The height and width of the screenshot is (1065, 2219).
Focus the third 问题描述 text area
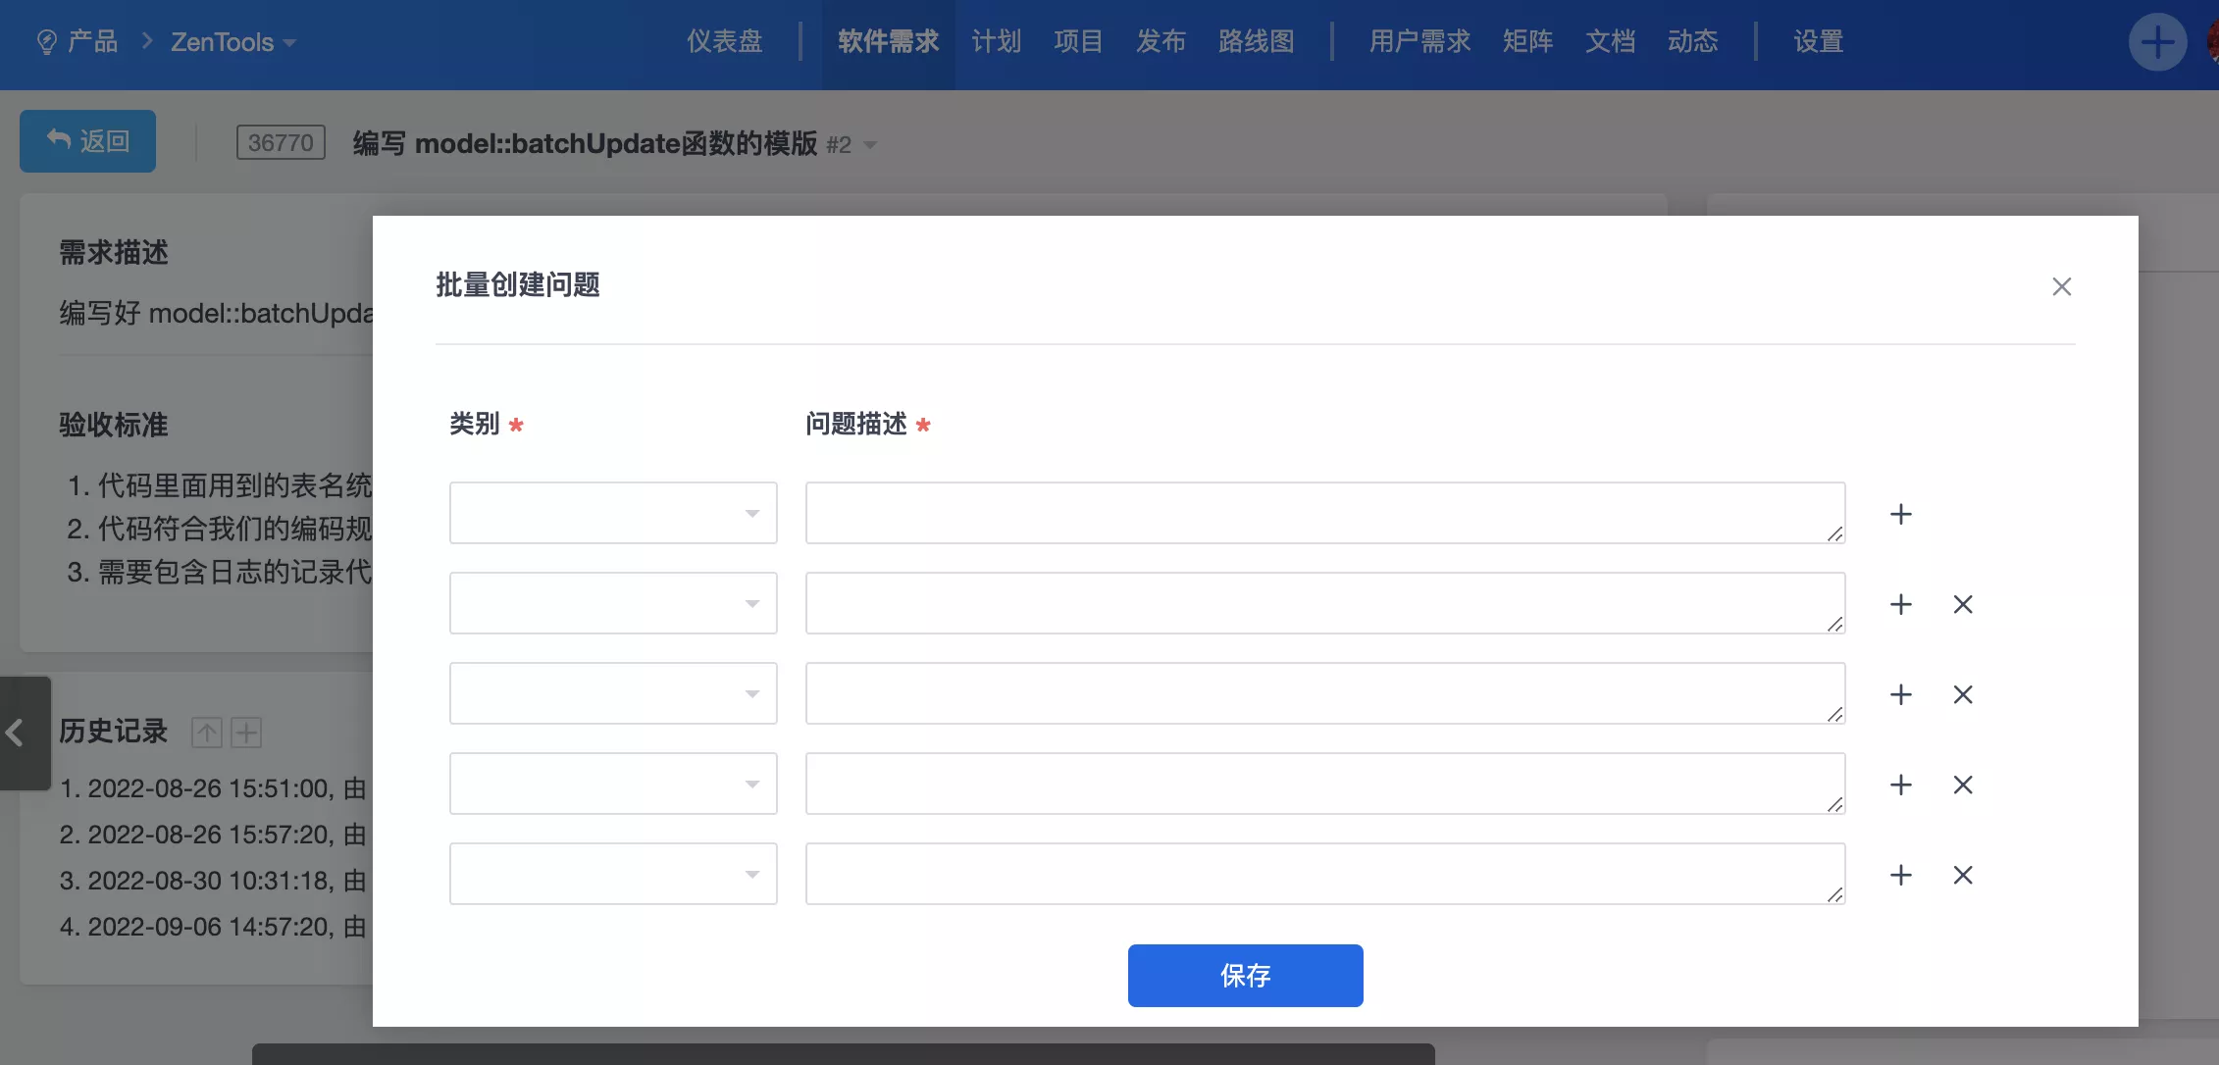coord(1325,693)
